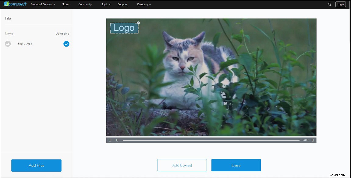
Task: Expand the Company dropdown
Action: 144,4
